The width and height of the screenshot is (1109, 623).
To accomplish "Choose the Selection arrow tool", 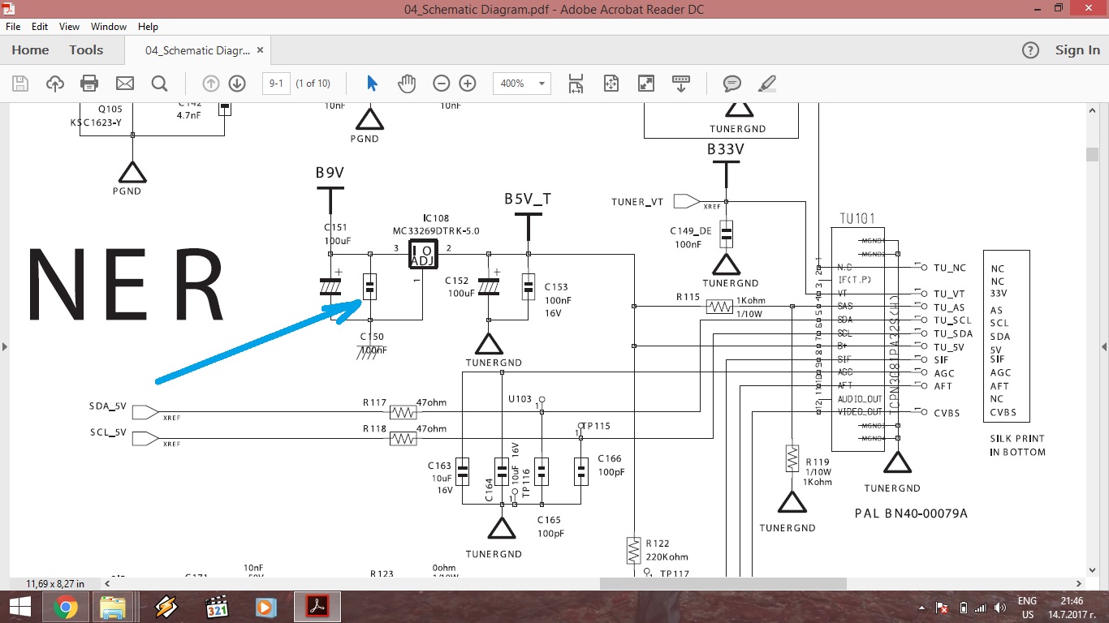I will [372, 84].
